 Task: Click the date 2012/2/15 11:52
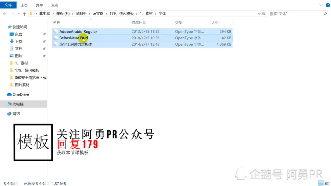point(145,32)
